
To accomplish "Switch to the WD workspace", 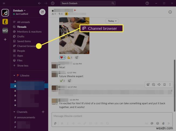I will (5, 30).
